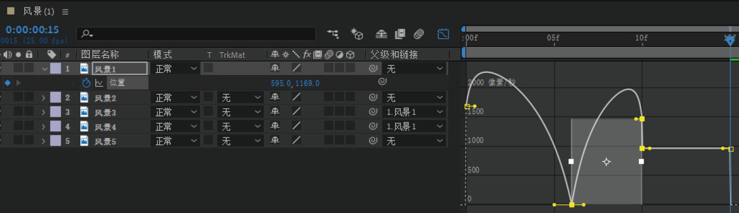The width and height of the screenshot is (739, 213).
Task: Toggle the T checkbox for layer 风景3
Action: [x=208, y=112]
